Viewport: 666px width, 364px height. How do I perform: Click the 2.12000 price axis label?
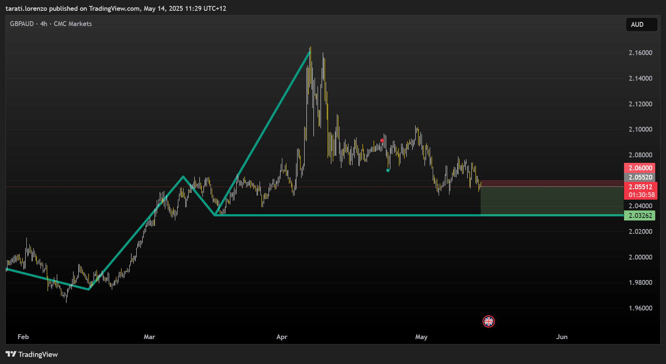coord(640,104)
